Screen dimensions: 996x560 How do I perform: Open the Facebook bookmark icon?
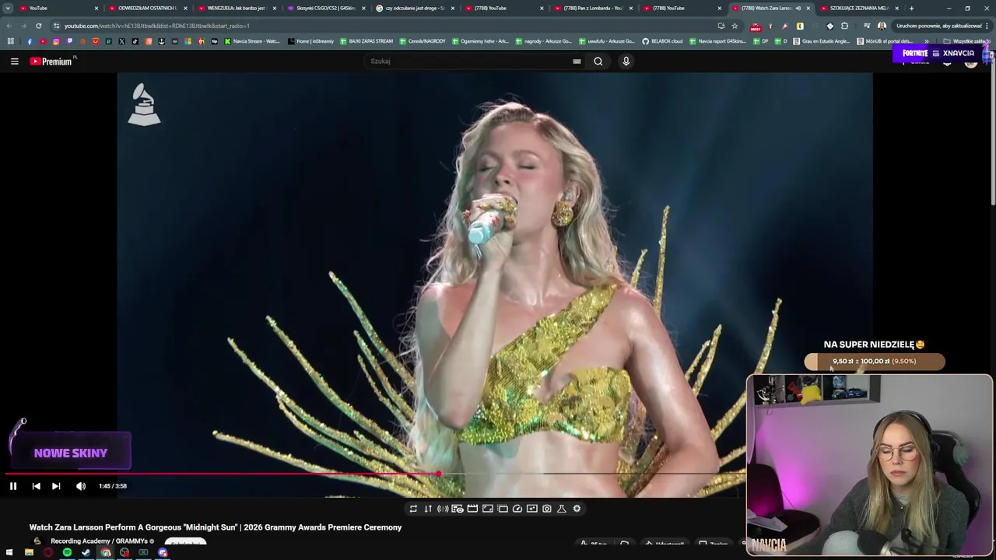pos(30,41)
